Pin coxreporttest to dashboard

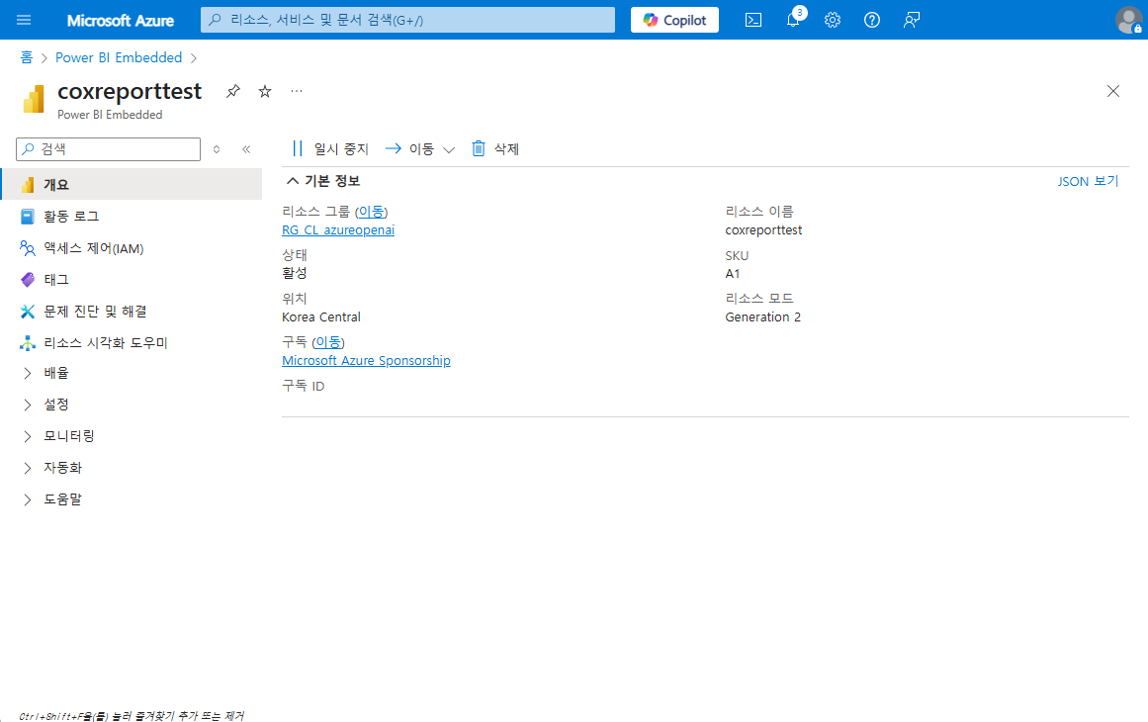pyautogui.click(x=232, y=91)
